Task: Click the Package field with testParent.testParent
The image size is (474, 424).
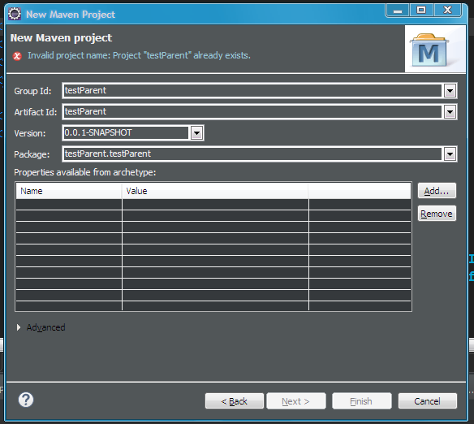Action: point(252,154)
